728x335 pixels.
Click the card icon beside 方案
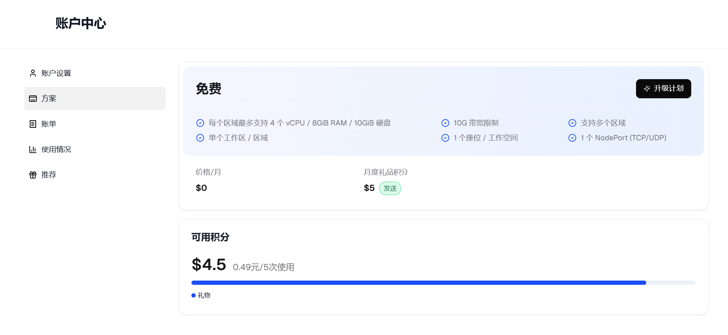(x=33, y=99)
